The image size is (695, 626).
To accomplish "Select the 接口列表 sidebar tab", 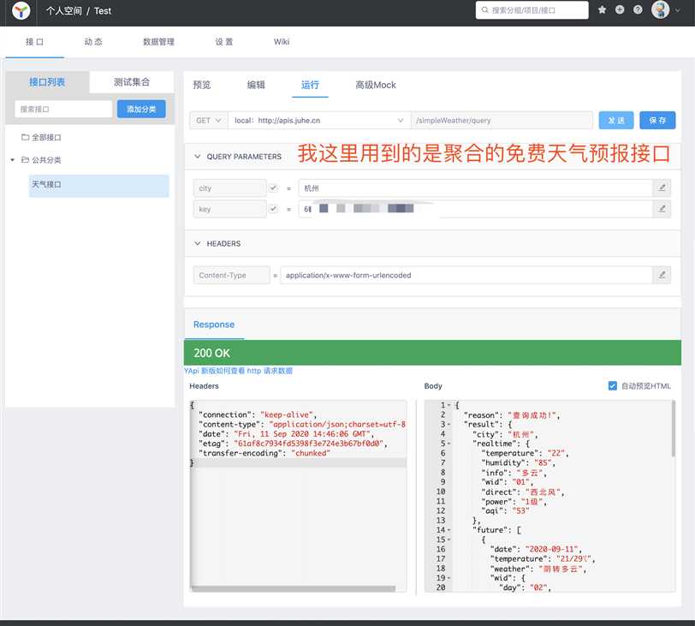I will coord(47,82).
